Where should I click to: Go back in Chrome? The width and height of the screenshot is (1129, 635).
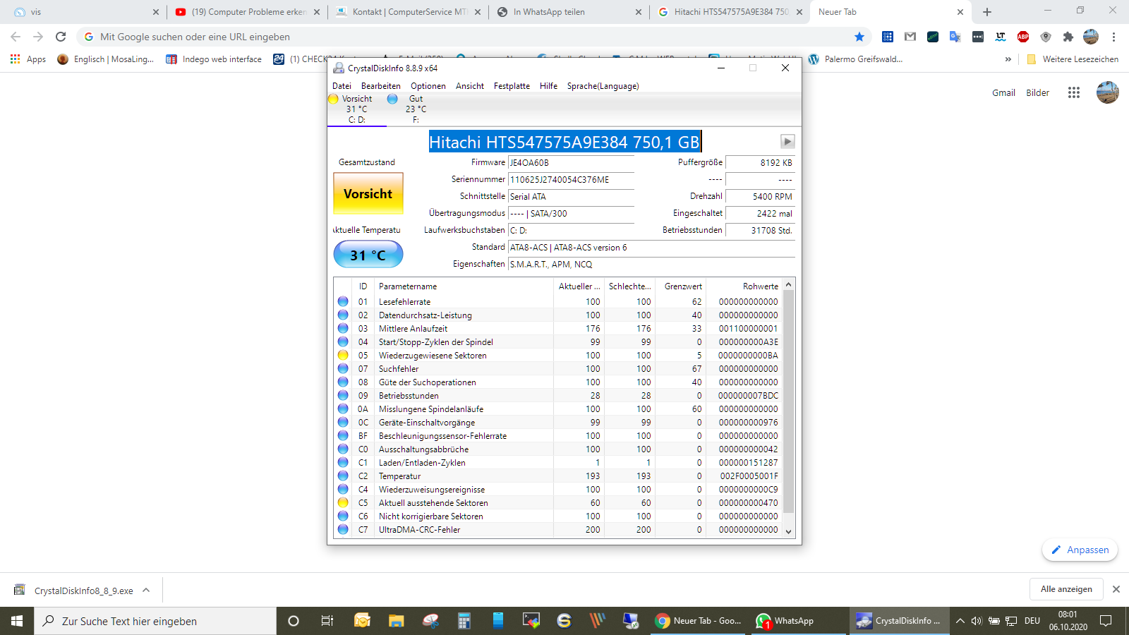tap(16, 37)
